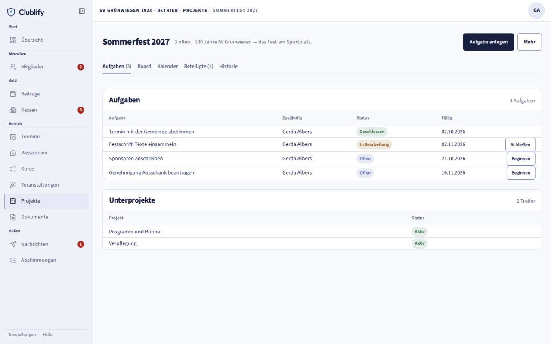This screenshot has height=344, width=551.
Task: Collapse the sidebar with the panel icon
Action: coord(82,11)
